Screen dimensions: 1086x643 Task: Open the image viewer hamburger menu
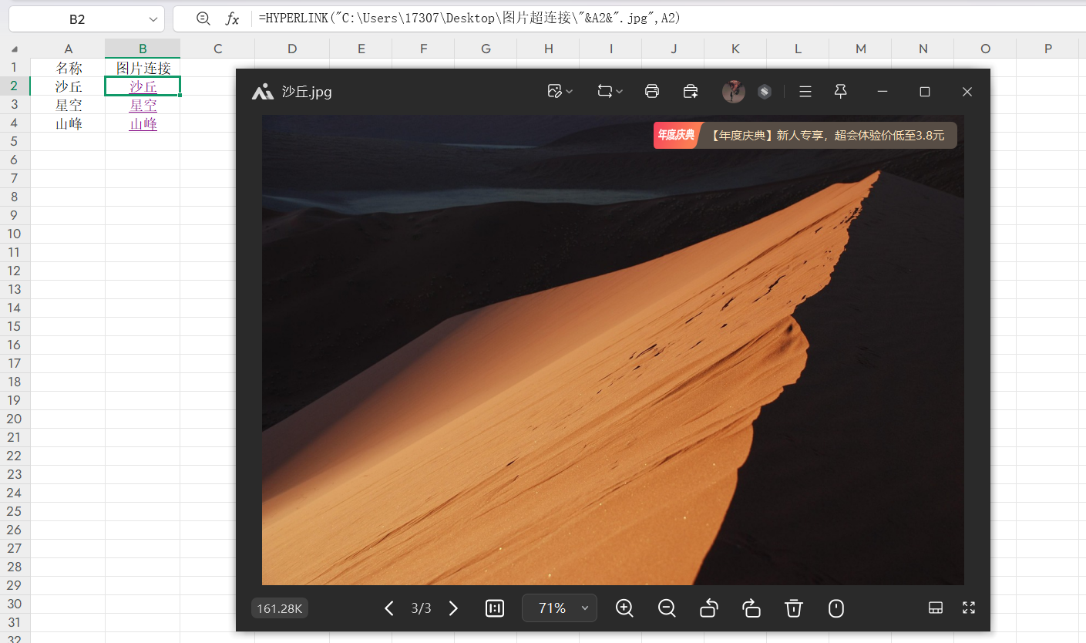coord(805,92)
